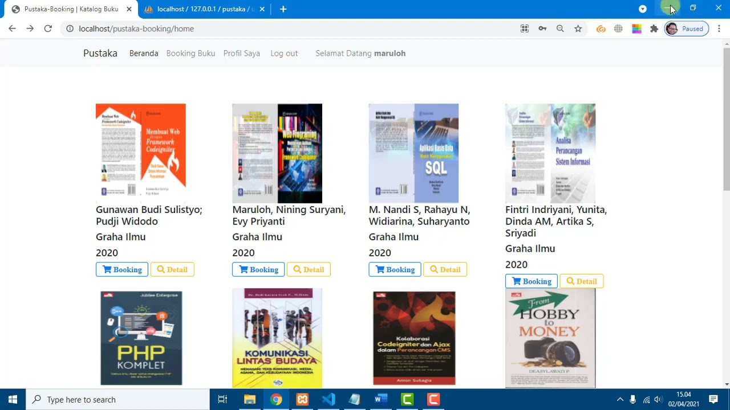Click PHP Komplet book cover
Image resolution: width=730 pixels, height=410 pixels.
[141, 338]
